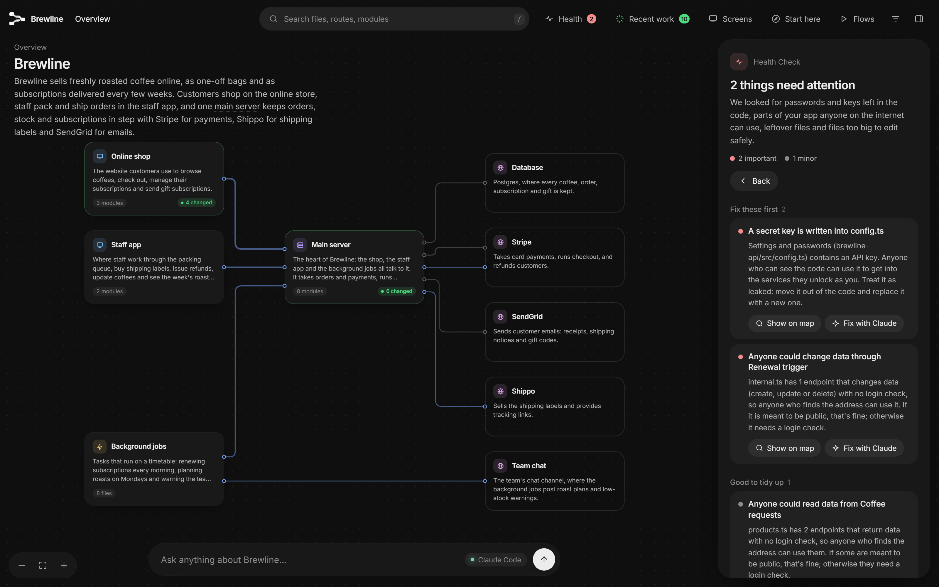939x587 pixels.
Task: Send the question with arrow button
Action: [x=544, y=559]
